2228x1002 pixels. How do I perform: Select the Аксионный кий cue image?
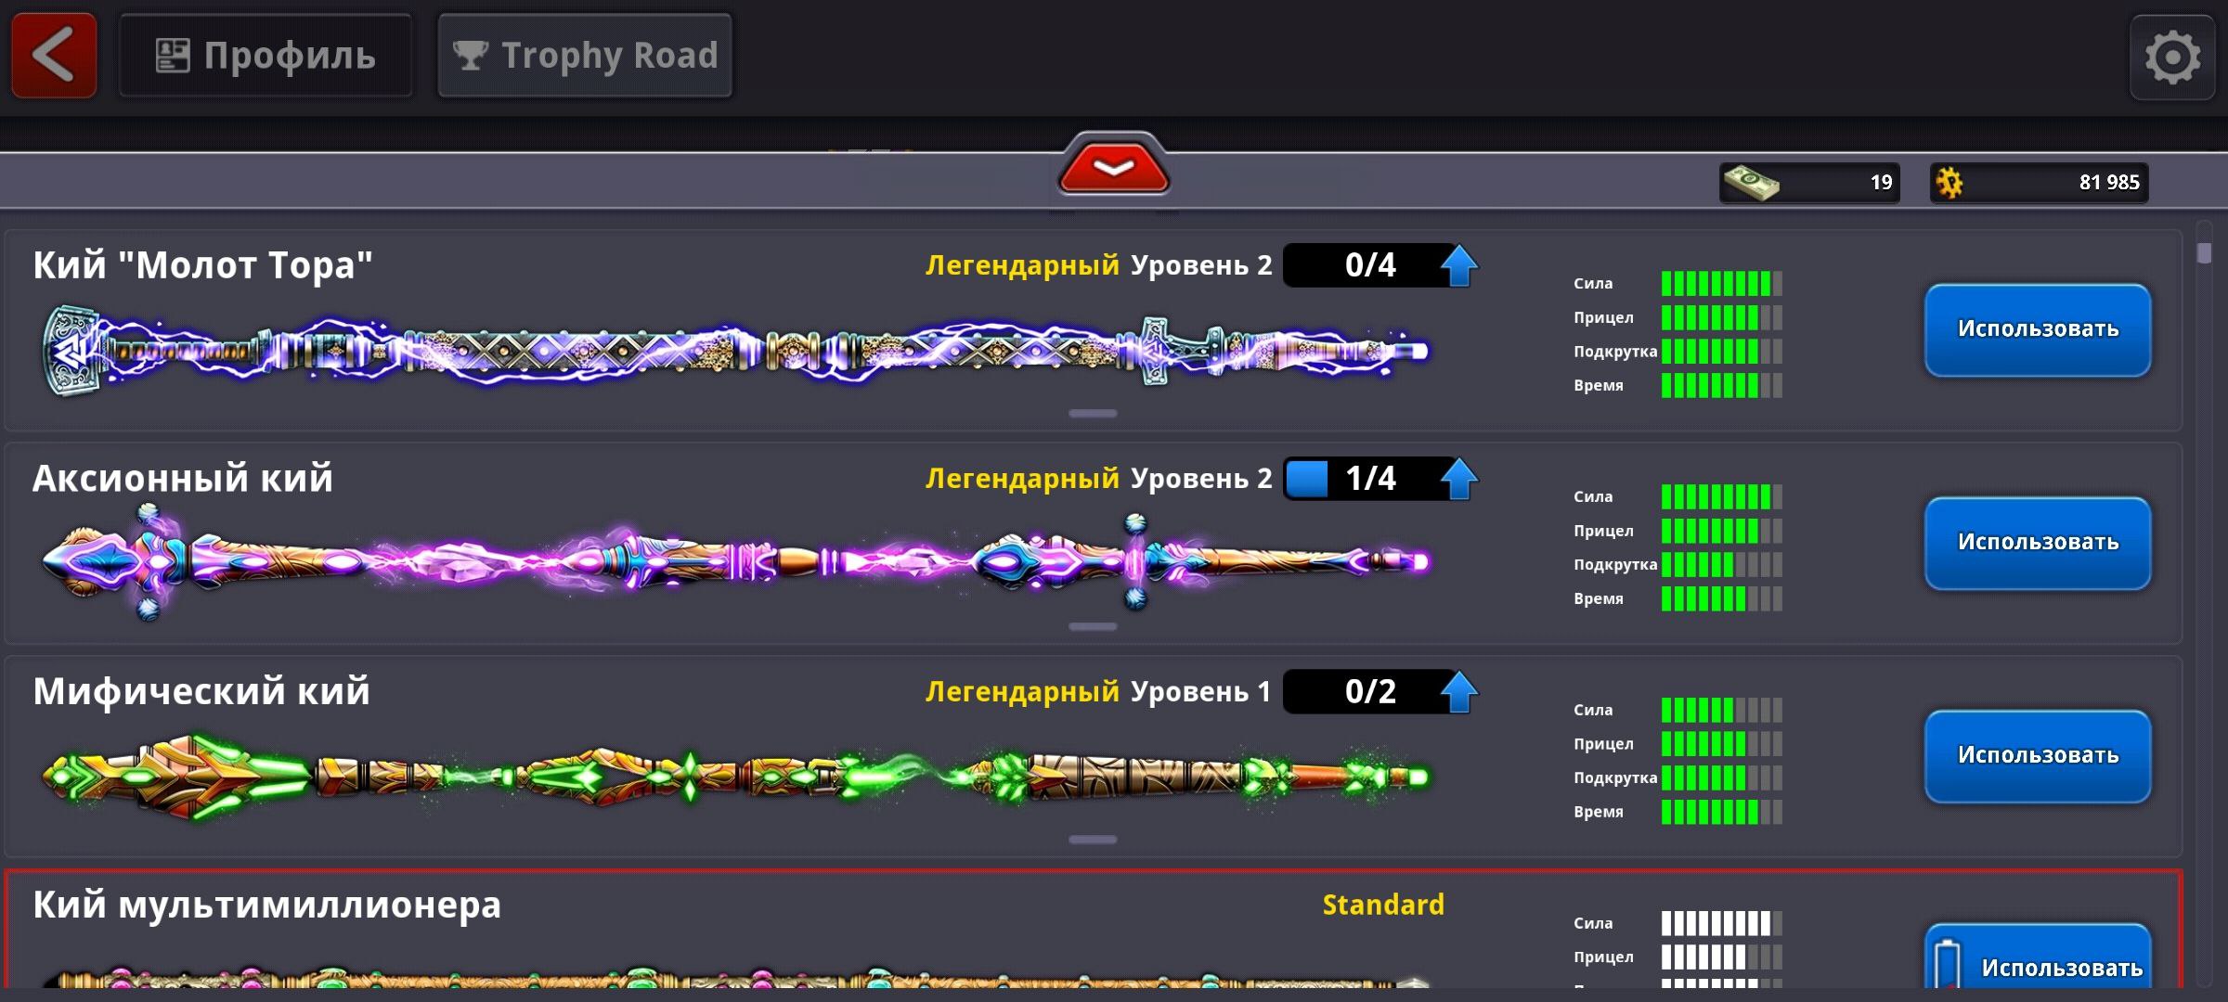point(735,562)
